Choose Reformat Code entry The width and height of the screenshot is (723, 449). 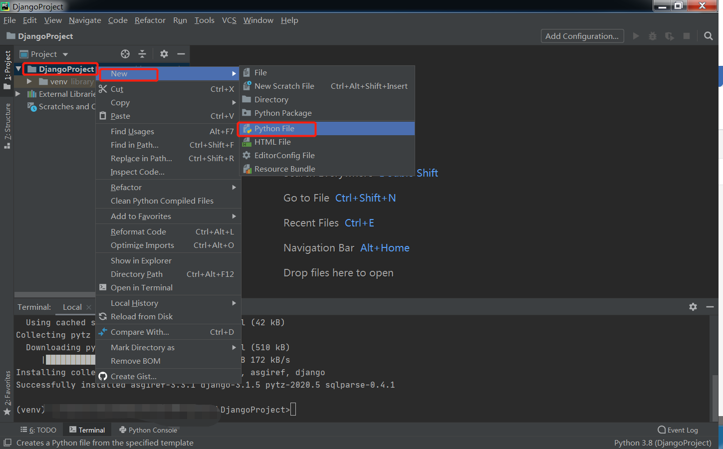pos(168,231)
